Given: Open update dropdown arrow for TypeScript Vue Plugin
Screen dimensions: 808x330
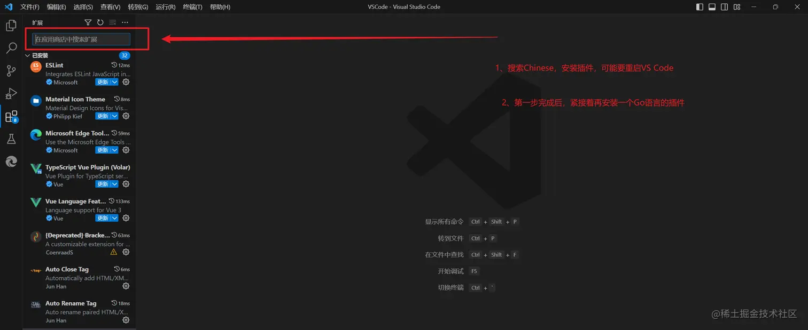Looking at the screenshot, I should point(115,184).
